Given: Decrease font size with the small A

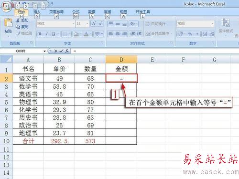Looking at the screenshot, I should point(100,24).
